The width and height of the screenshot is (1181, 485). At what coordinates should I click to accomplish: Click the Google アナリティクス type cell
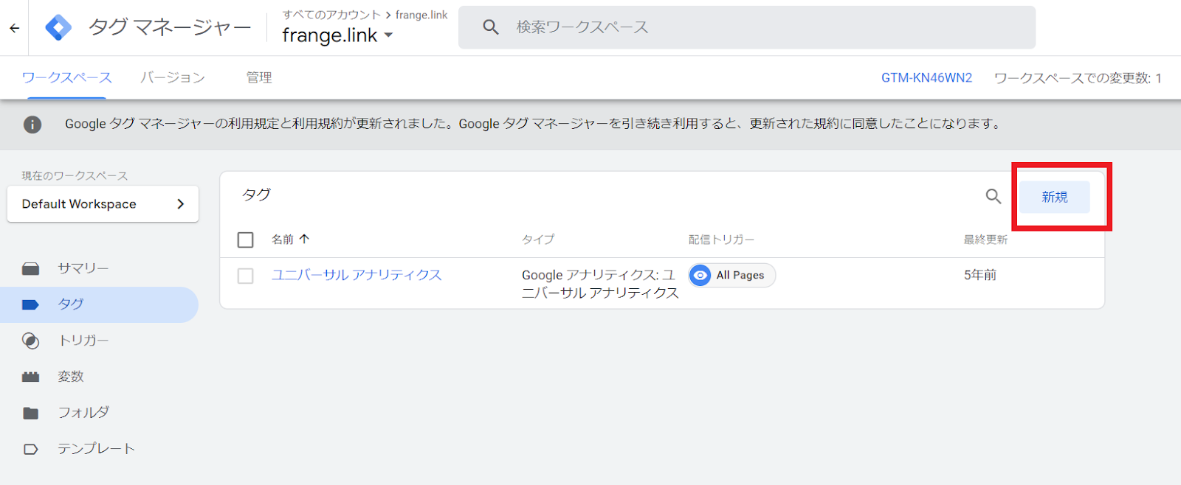click(600, 284)
